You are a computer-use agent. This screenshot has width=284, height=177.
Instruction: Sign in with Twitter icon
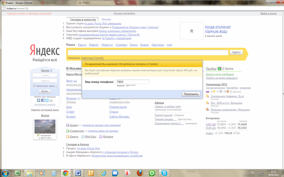click(47, 100)
